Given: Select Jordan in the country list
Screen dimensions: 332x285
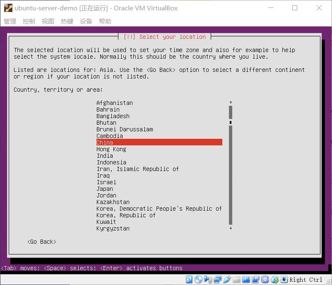Looking at the screenshot, I should pyautogui.click(x=106, y=195).
